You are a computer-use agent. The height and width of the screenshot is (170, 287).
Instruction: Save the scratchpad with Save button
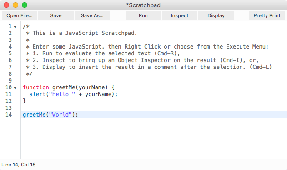point(56,15)
